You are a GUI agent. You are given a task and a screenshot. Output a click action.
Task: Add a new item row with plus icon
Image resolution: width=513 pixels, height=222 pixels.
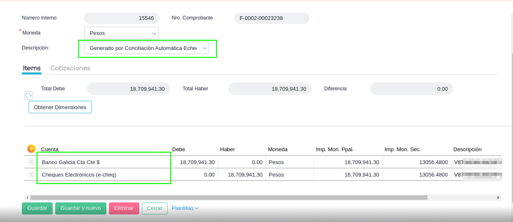(31, 149)
